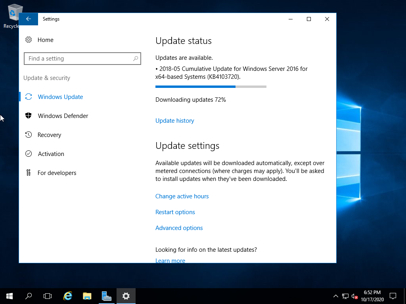The image size is (406, 304).
Task: Click Updates are available text
Action: click(x=184, y=58)
